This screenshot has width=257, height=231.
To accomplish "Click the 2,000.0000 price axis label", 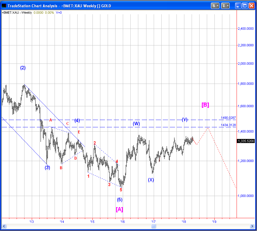I will 246,64.
